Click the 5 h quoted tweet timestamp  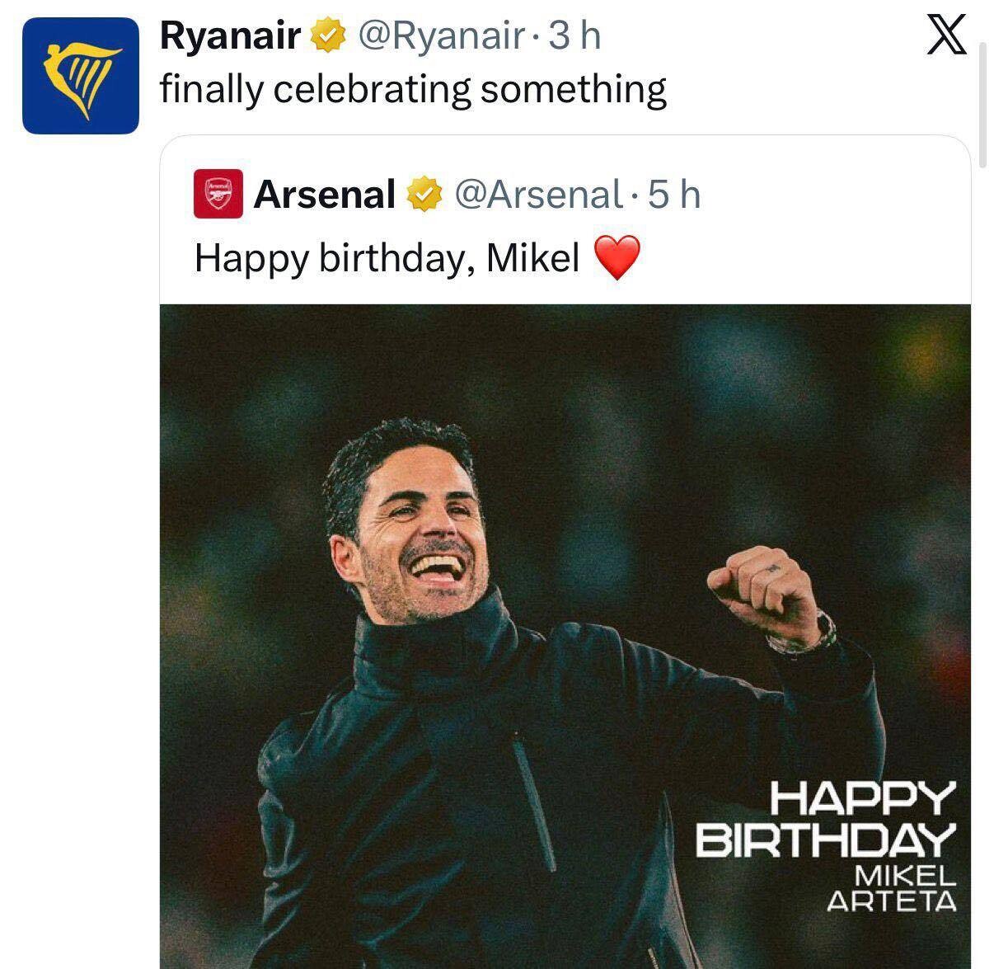pos(673,195)
